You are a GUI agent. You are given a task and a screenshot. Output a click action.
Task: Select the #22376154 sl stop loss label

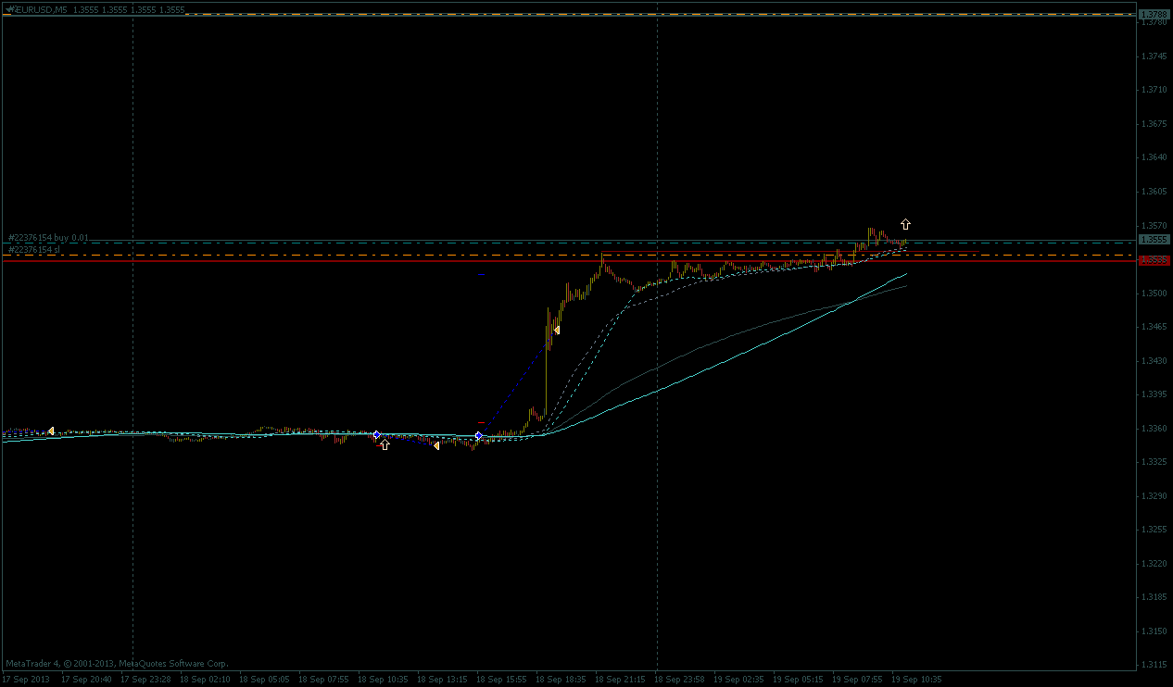click(x=34, y=250)
